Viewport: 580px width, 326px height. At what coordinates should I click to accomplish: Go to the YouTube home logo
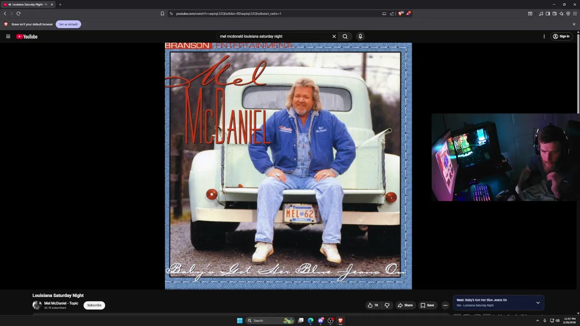[27, 37]
